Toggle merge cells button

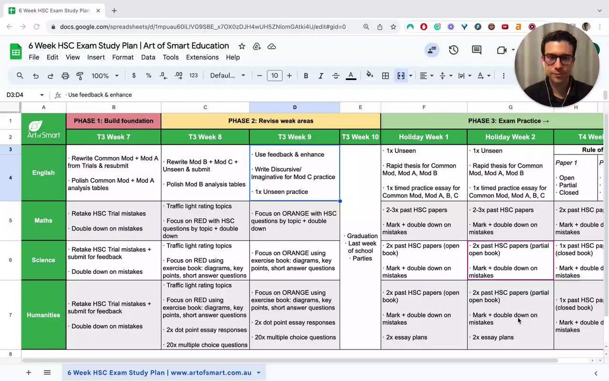point(401,76)
